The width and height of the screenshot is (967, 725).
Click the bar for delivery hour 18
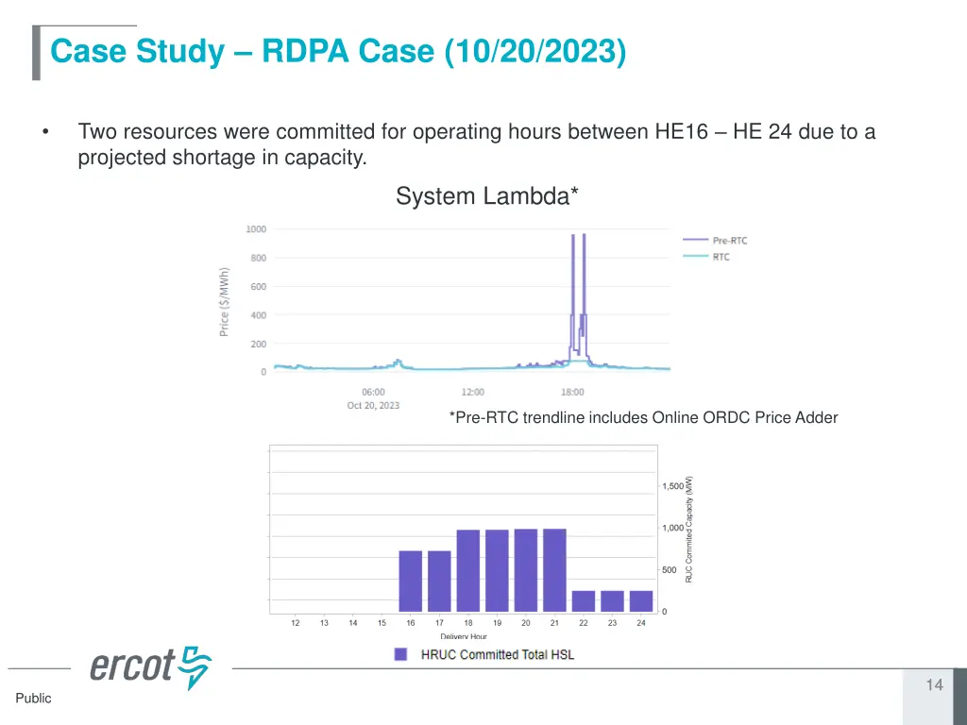[x=468, y=571]
